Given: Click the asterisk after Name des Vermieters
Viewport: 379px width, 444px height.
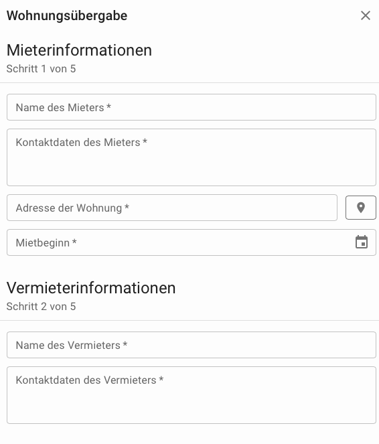Looking at the screenshot, I should (125, 344).
